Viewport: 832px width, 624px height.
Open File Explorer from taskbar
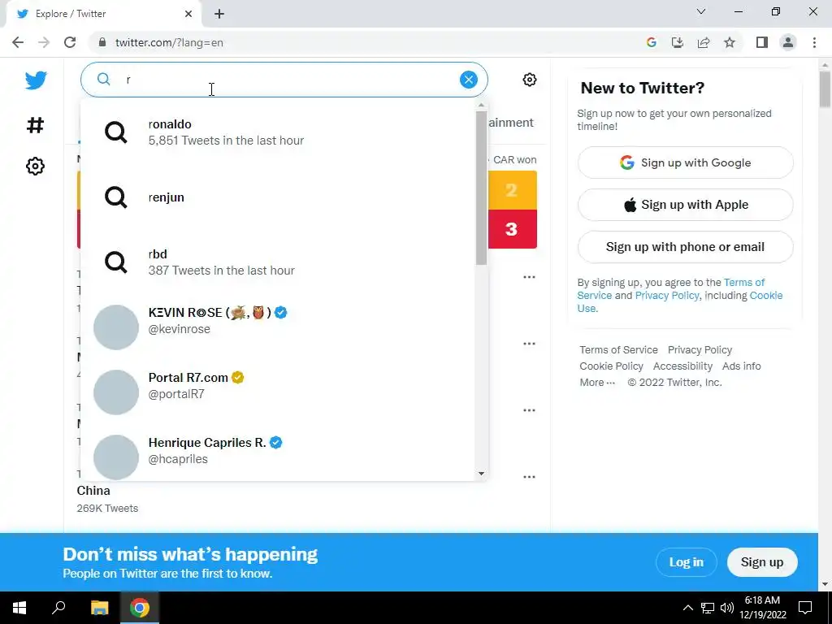[x=99, y=608]
